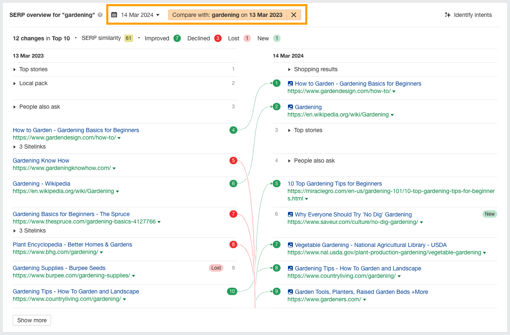Click the Identify intents sparkle icon
Viewport: 510px width, 335px height.
point(448,15)
